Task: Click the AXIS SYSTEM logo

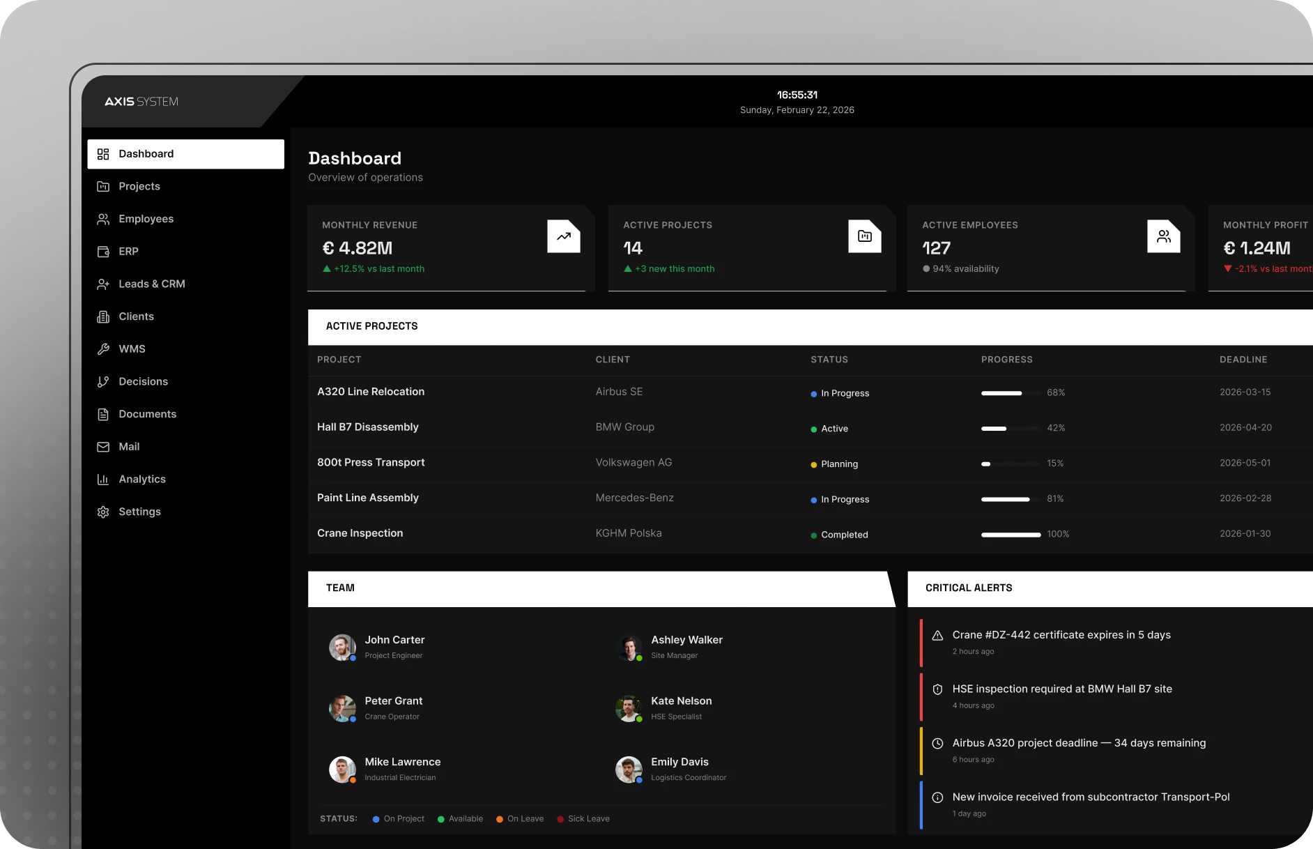Action: pos(141,102)
